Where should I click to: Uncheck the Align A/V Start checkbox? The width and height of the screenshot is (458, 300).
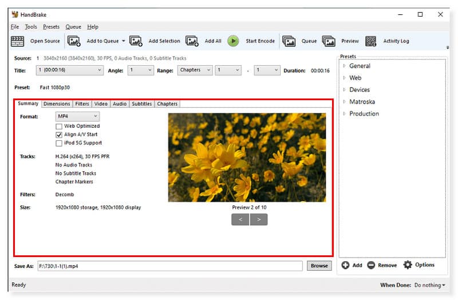click(59, 135)
